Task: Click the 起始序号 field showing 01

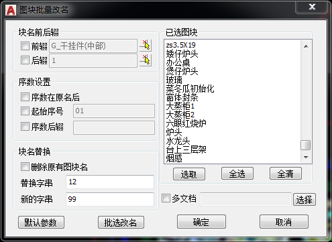Action: 114,111
